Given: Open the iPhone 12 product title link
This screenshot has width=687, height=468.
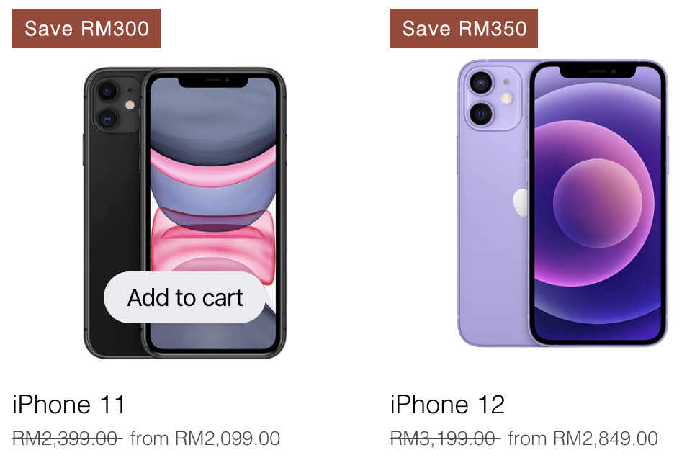Looking at the screenshot, I should [x=447, y=404].
